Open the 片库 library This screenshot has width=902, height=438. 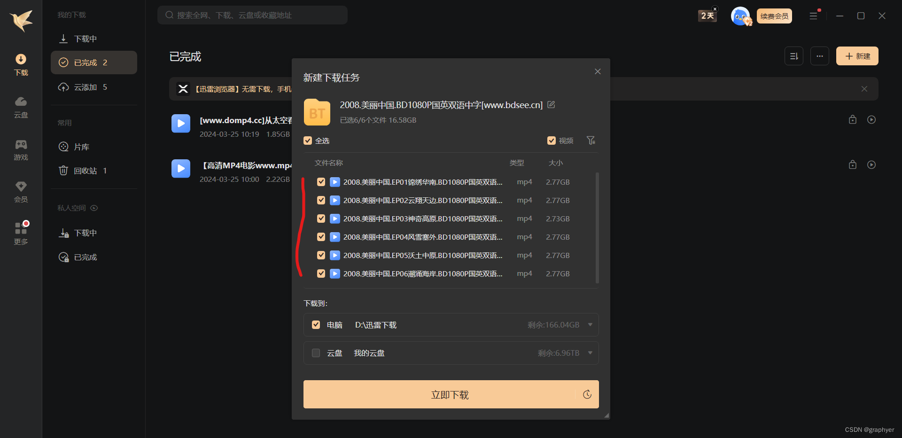(x=94, y=147)
